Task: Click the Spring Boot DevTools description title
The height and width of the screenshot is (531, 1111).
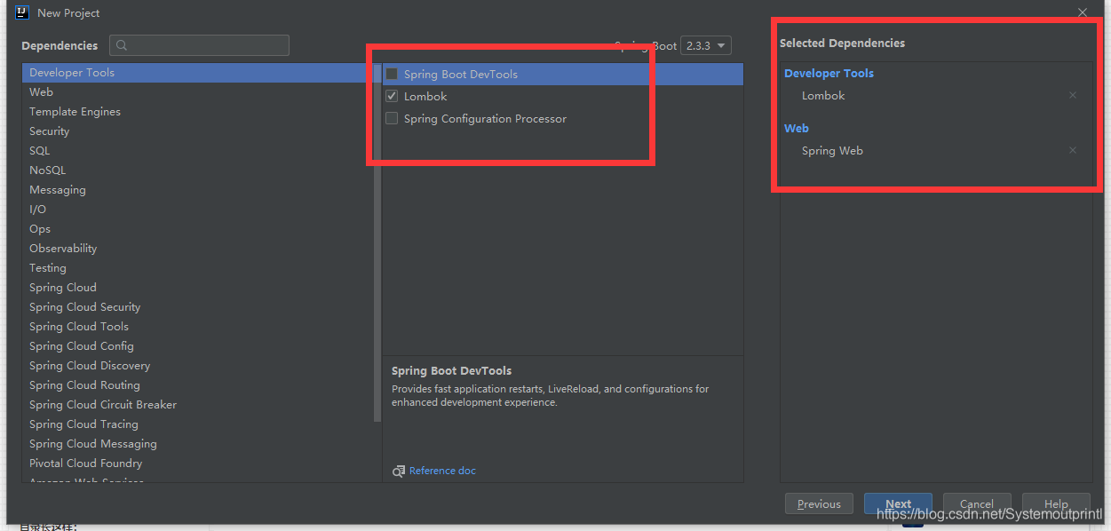Action: [x=452, y=370]
